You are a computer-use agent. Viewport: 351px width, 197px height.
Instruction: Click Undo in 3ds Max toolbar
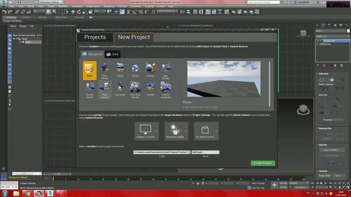4,12
